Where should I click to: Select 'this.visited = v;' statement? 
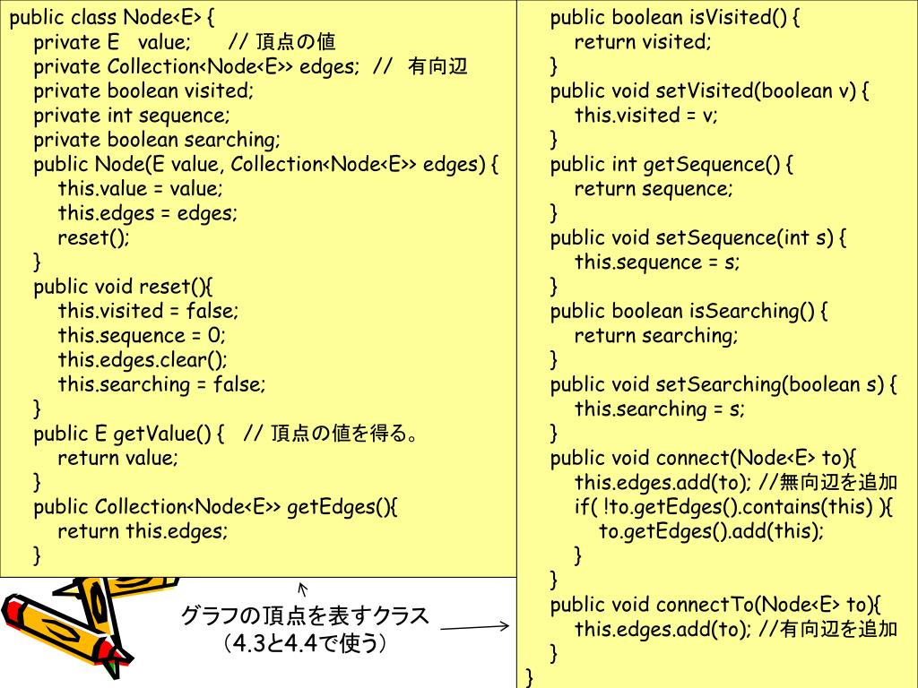tap(645, 116)
